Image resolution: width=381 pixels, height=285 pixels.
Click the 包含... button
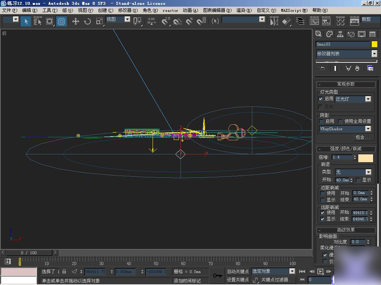364,138
